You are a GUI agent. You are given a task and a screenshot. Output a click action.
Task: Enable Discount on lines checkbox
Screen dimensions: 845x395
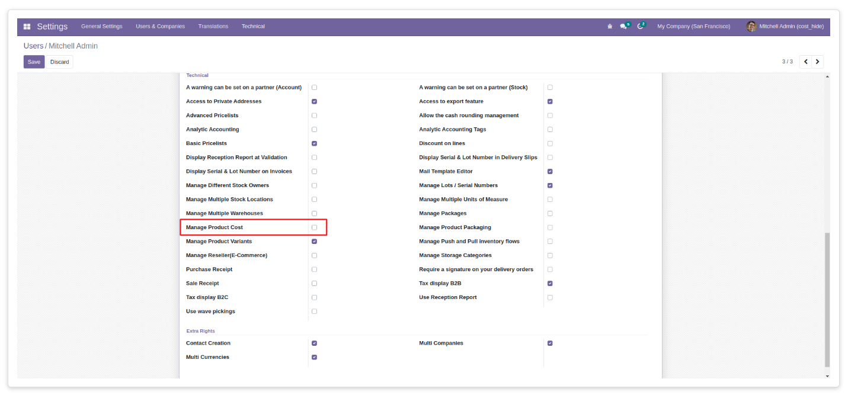click(550, 143)
